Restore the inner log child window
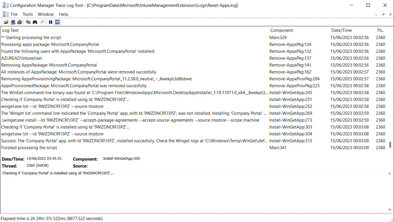Screen dimensions: 394x222 (383, 14)
